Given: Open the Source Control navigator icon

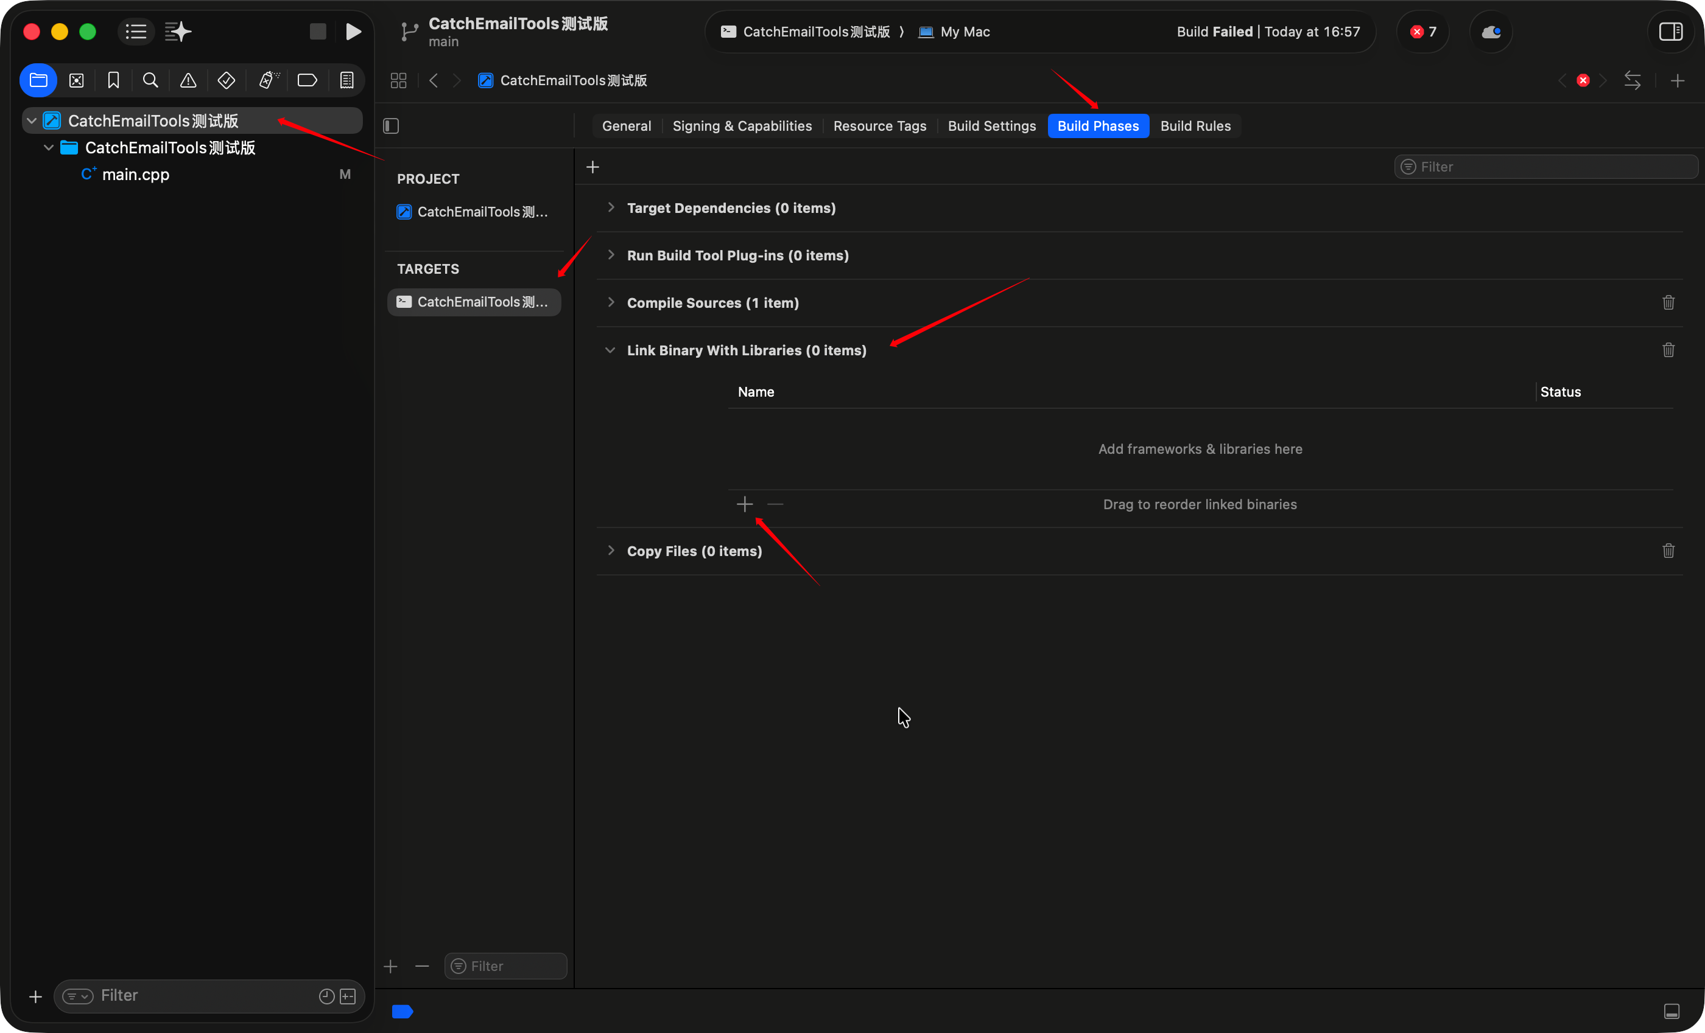Looking at the screenshot, I should click(76, 81).
